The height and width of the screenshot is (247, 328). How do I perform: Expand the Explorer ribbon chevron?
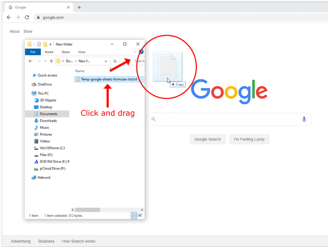tap(135, 52)
